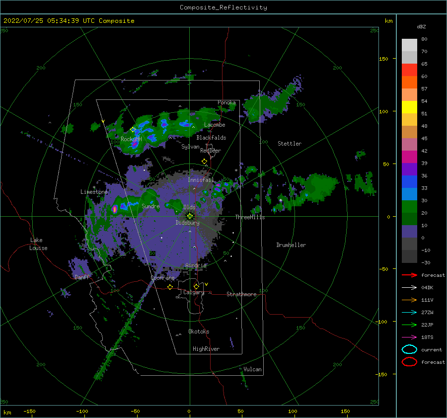447x418 pixels.
Task: Click the 'Cochrane' city label
Action: click(x=162, y=278)
